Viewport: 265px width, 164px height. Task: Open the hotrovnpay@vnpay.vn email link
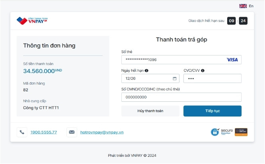point(102,132)
